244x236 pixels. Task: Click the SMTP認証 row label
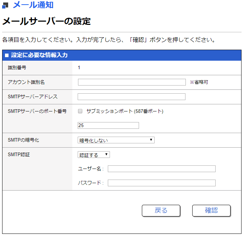(x=19, y=155)
